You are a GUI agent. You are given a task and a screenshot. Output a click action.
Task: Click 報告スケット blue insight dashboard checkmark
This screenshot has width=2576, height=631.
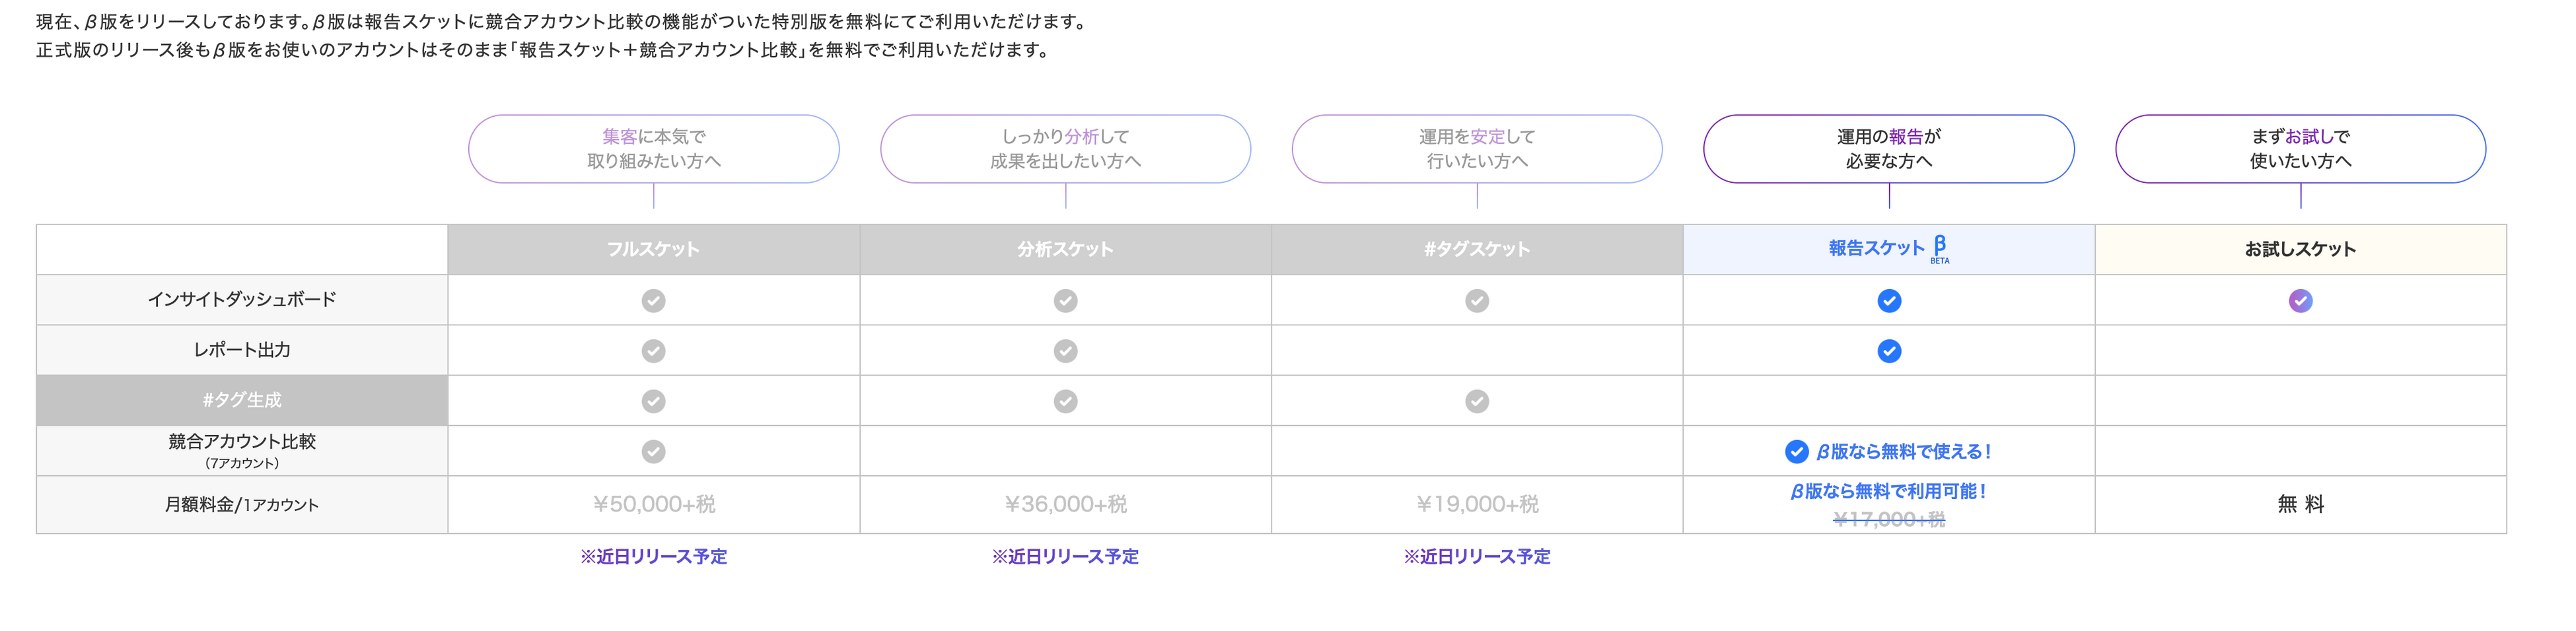[x=1888, y=301]
